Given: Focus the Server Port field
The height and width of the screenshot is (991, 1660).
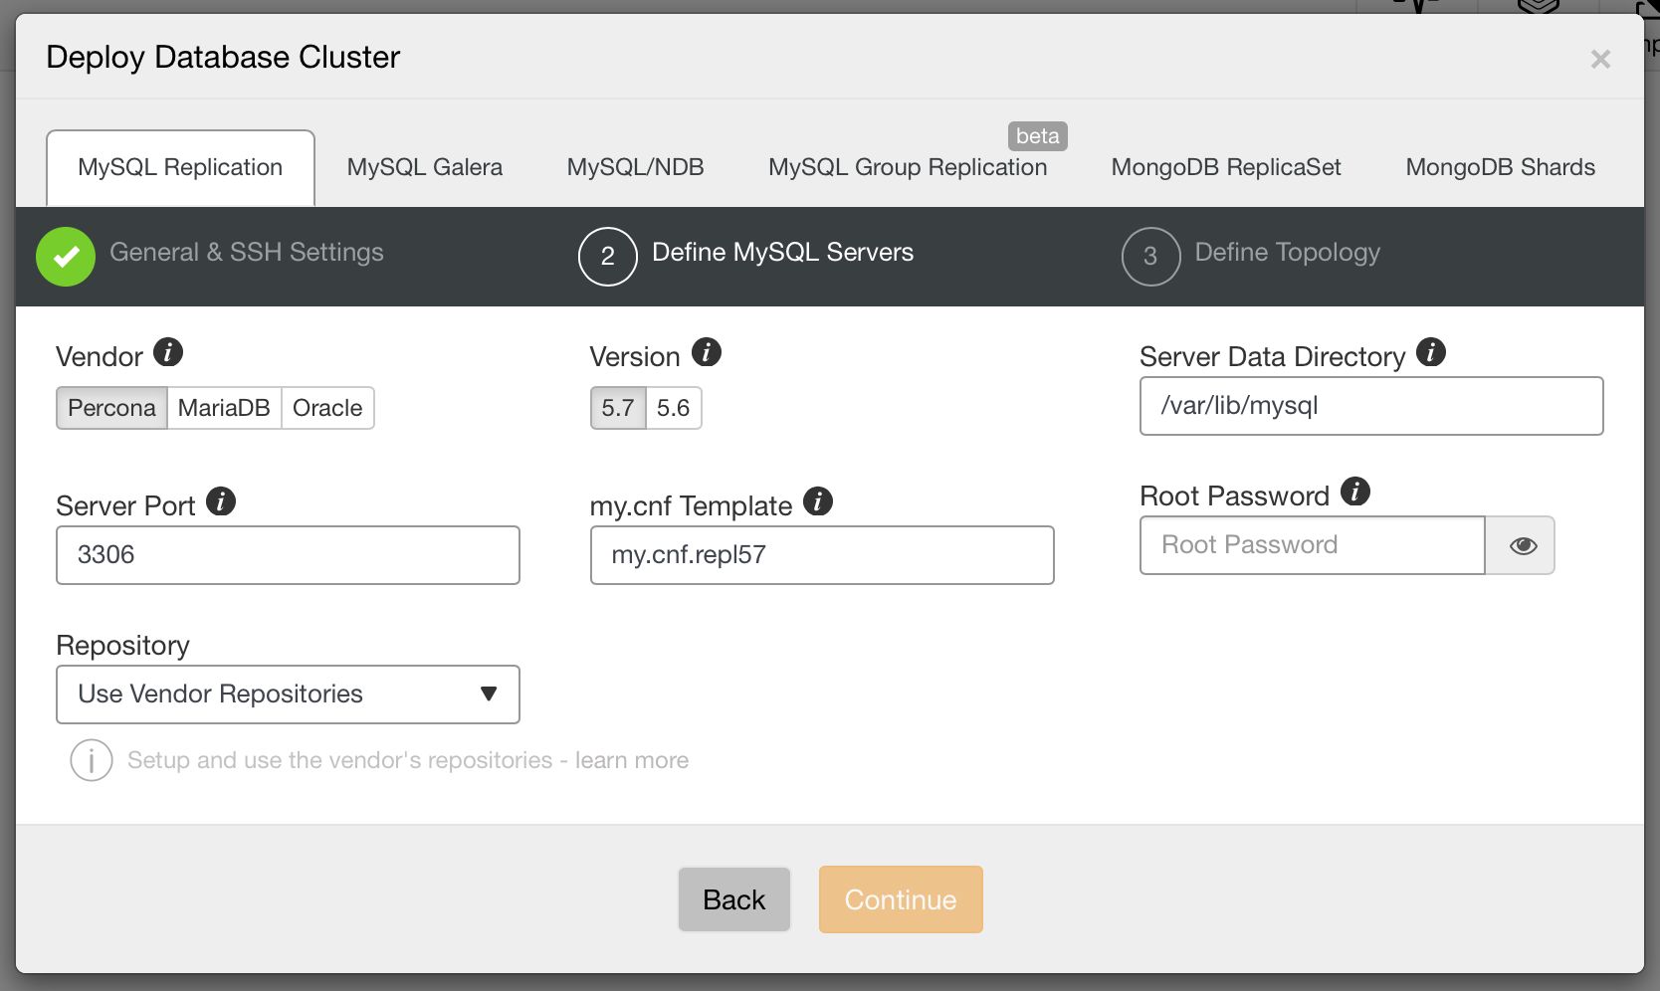Looking at the screenshot, I should [288, 555].
